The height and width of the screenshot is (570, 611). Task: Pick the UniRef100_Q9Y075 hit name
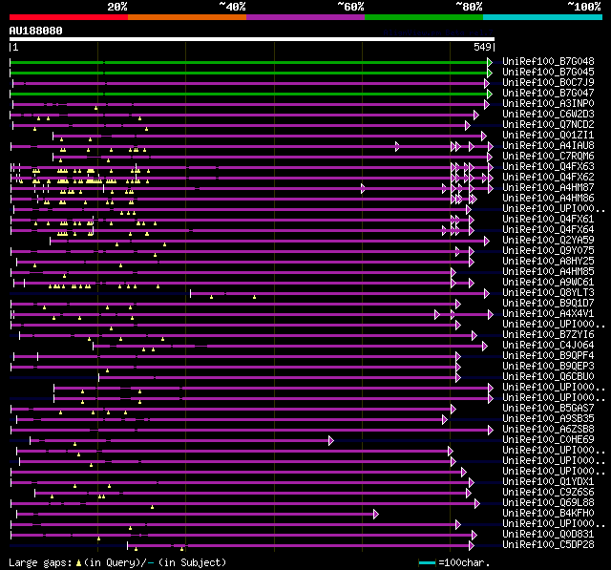point(548,251)
